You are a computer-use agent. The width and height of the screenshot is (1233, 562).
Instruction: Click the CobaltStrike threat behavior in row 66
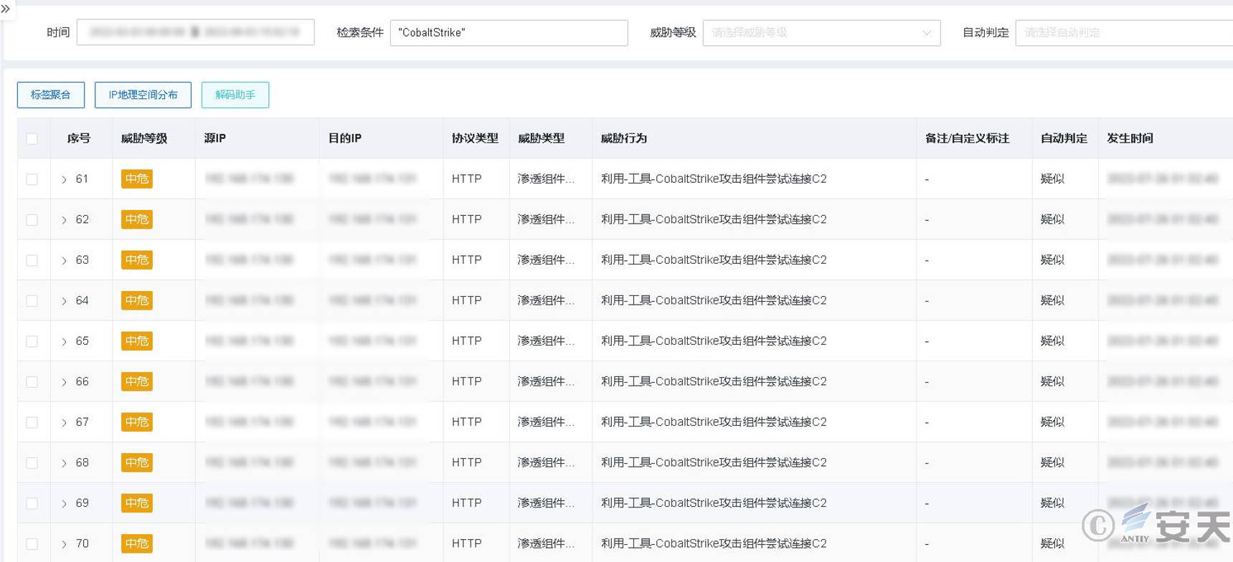tap(714, 381)
